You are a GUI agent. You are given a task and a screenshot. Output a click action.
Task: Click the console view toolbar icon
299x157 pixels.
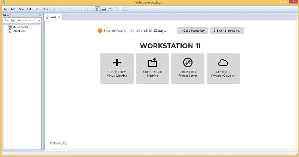125,9
